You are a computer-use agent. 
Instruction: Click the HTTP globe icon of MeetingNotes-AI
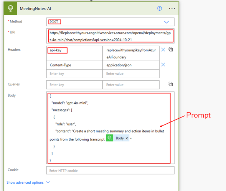pyautogui.click(x=10, y=8)
